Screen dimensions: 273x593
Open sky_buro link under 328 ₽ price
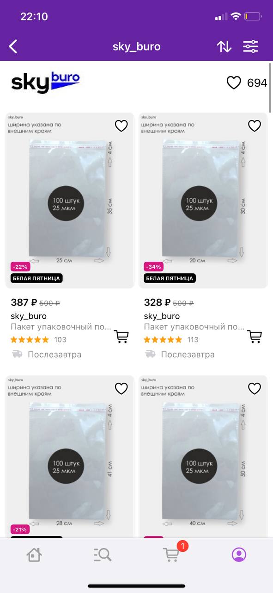coord(162,316)
